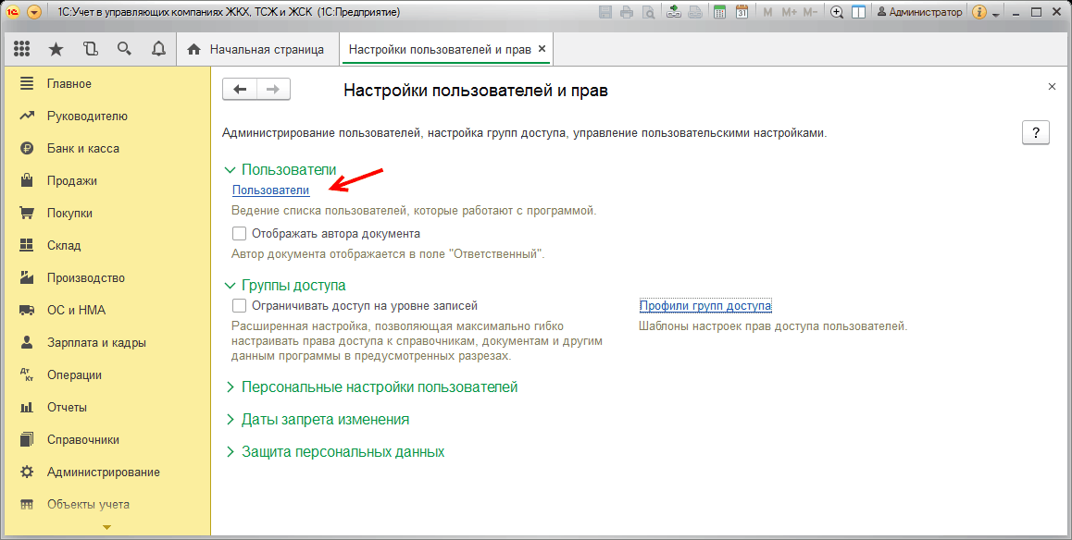Open Профили групп доступа link
The image size is (1072, 540).
pyautogui.click(x=705, y=306)
